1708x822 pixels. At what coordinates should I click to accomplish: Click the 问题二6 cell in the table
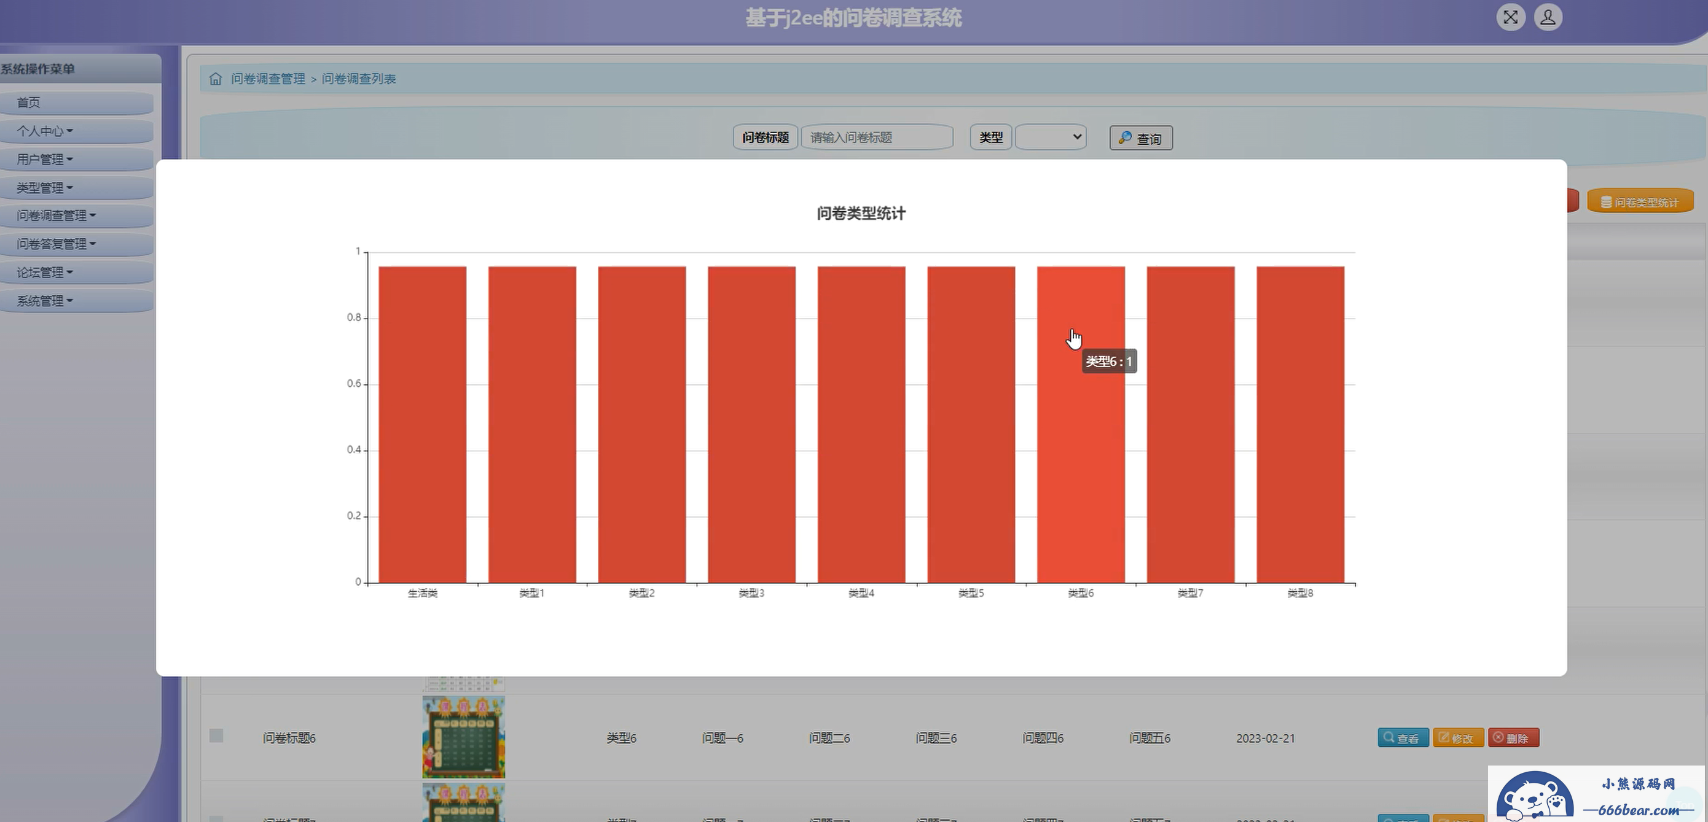point(829,738)
